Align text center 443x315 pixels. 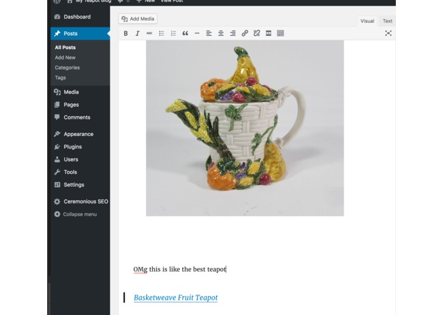click(221, 33)
